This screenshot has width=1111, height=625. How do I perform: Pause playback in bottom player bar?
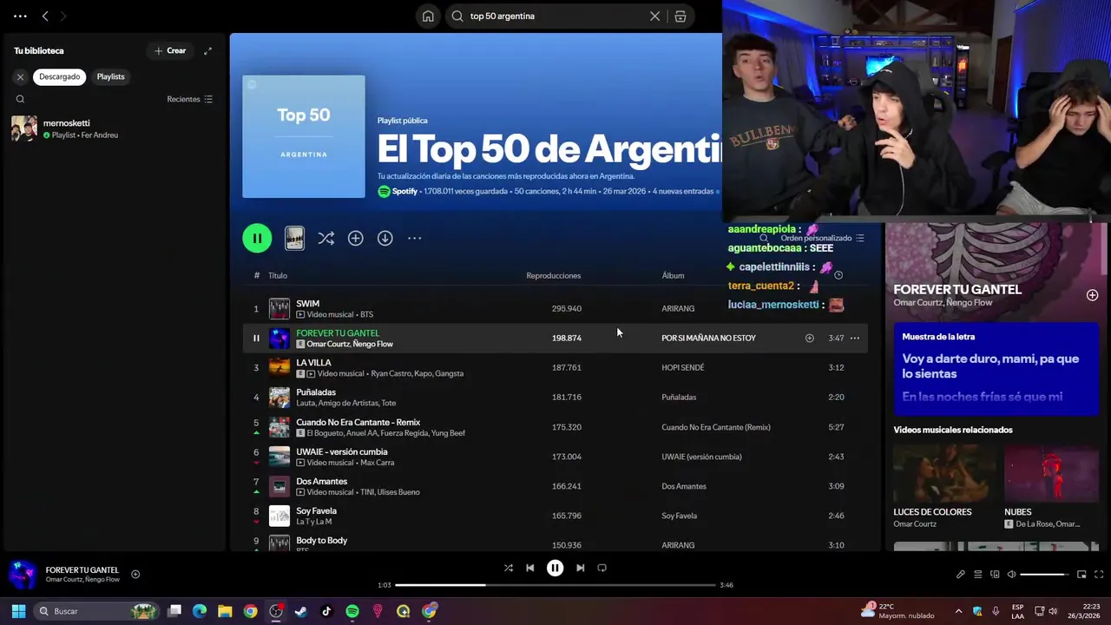555,568
